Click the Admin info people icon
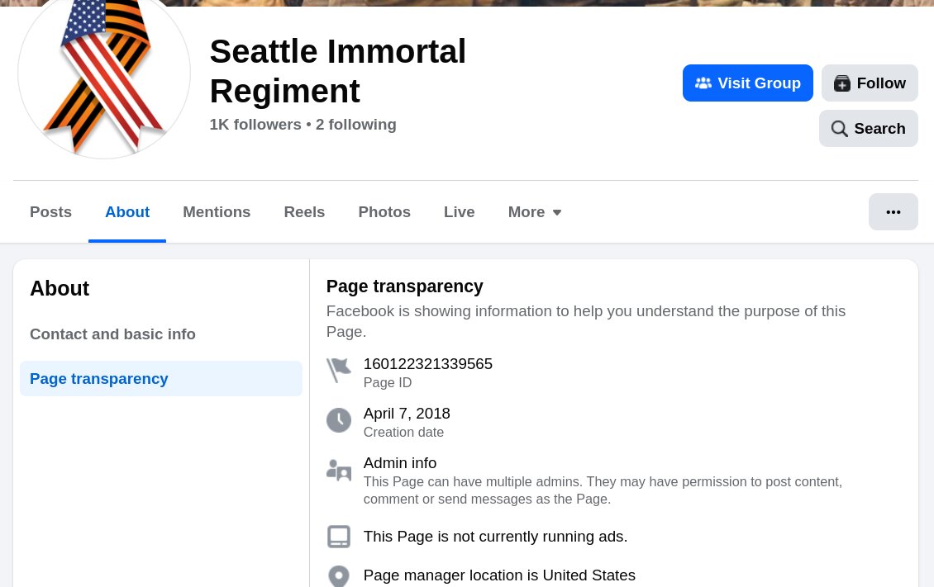This screenshot has width=934, height=587. [338, 470]
